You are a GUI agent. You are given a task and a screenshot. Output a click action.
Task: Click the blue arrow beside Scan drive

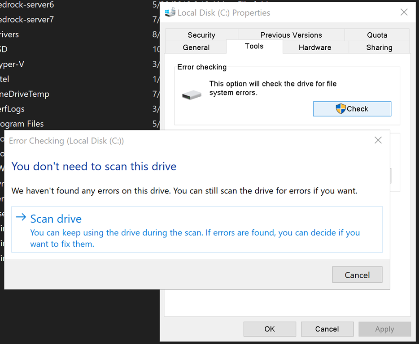tap(21, 217)
